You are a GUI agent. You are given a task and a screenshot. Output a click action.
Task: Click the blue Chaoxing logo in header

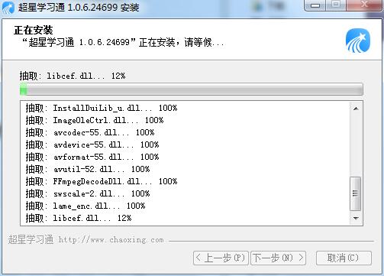click(358, 41)
